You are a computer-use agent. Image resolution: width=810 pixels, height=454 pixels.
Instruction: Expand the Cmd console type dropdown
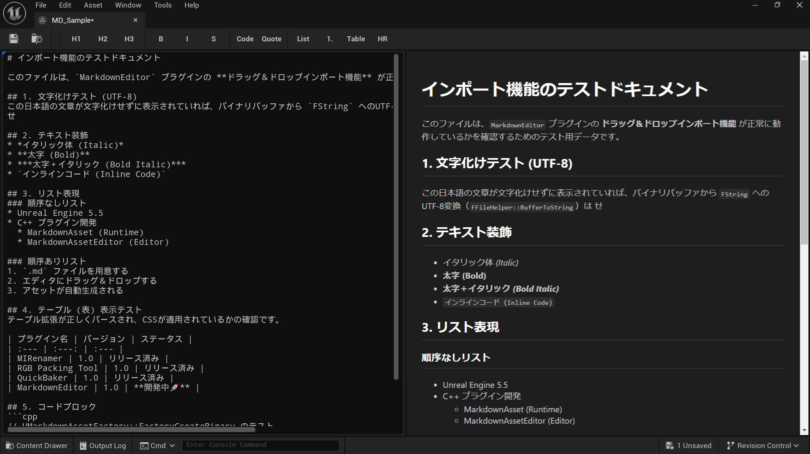(x=173, y=445)
